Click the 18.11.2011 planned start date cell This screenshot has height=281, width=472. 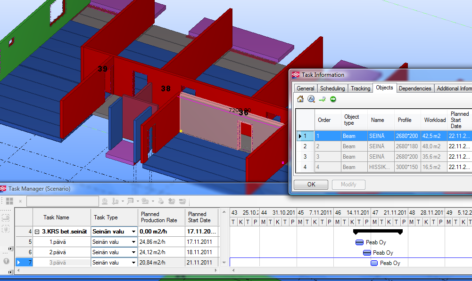(x=201, y=252)
